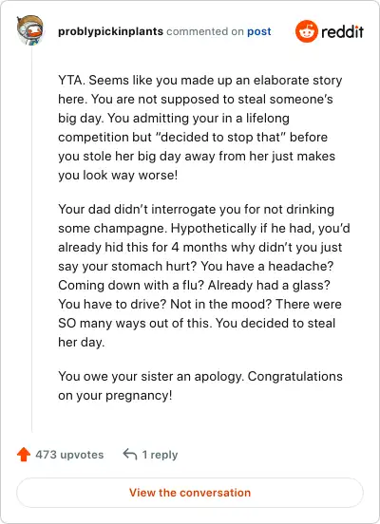This screenshot has height=524, width=380.
Task: Click the orange upvote arrow icon
Action: (x=24, y=455)
